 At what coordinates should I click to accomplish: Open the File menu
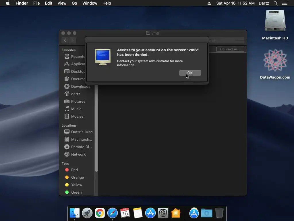tap(36, 3)
